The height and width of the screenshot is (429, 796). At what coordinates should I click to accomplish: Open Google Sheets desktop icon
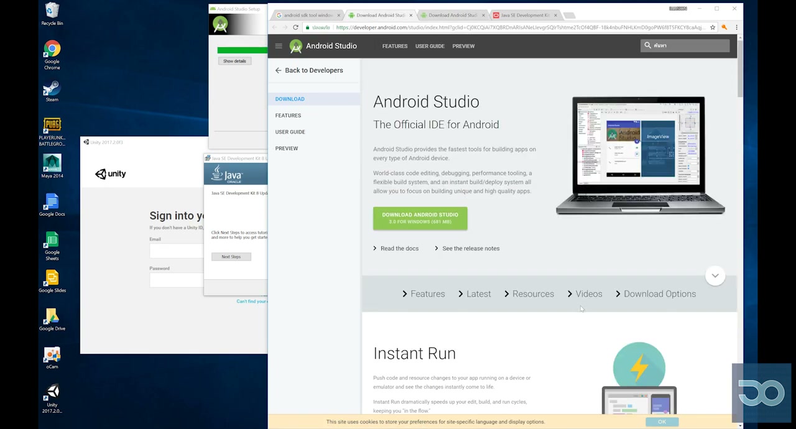pos(52,246)
